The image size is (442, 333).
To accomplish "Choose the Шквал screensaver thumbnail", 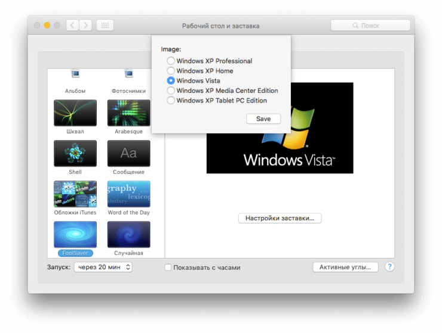I will pyautogui.click(x=75, y=113).
